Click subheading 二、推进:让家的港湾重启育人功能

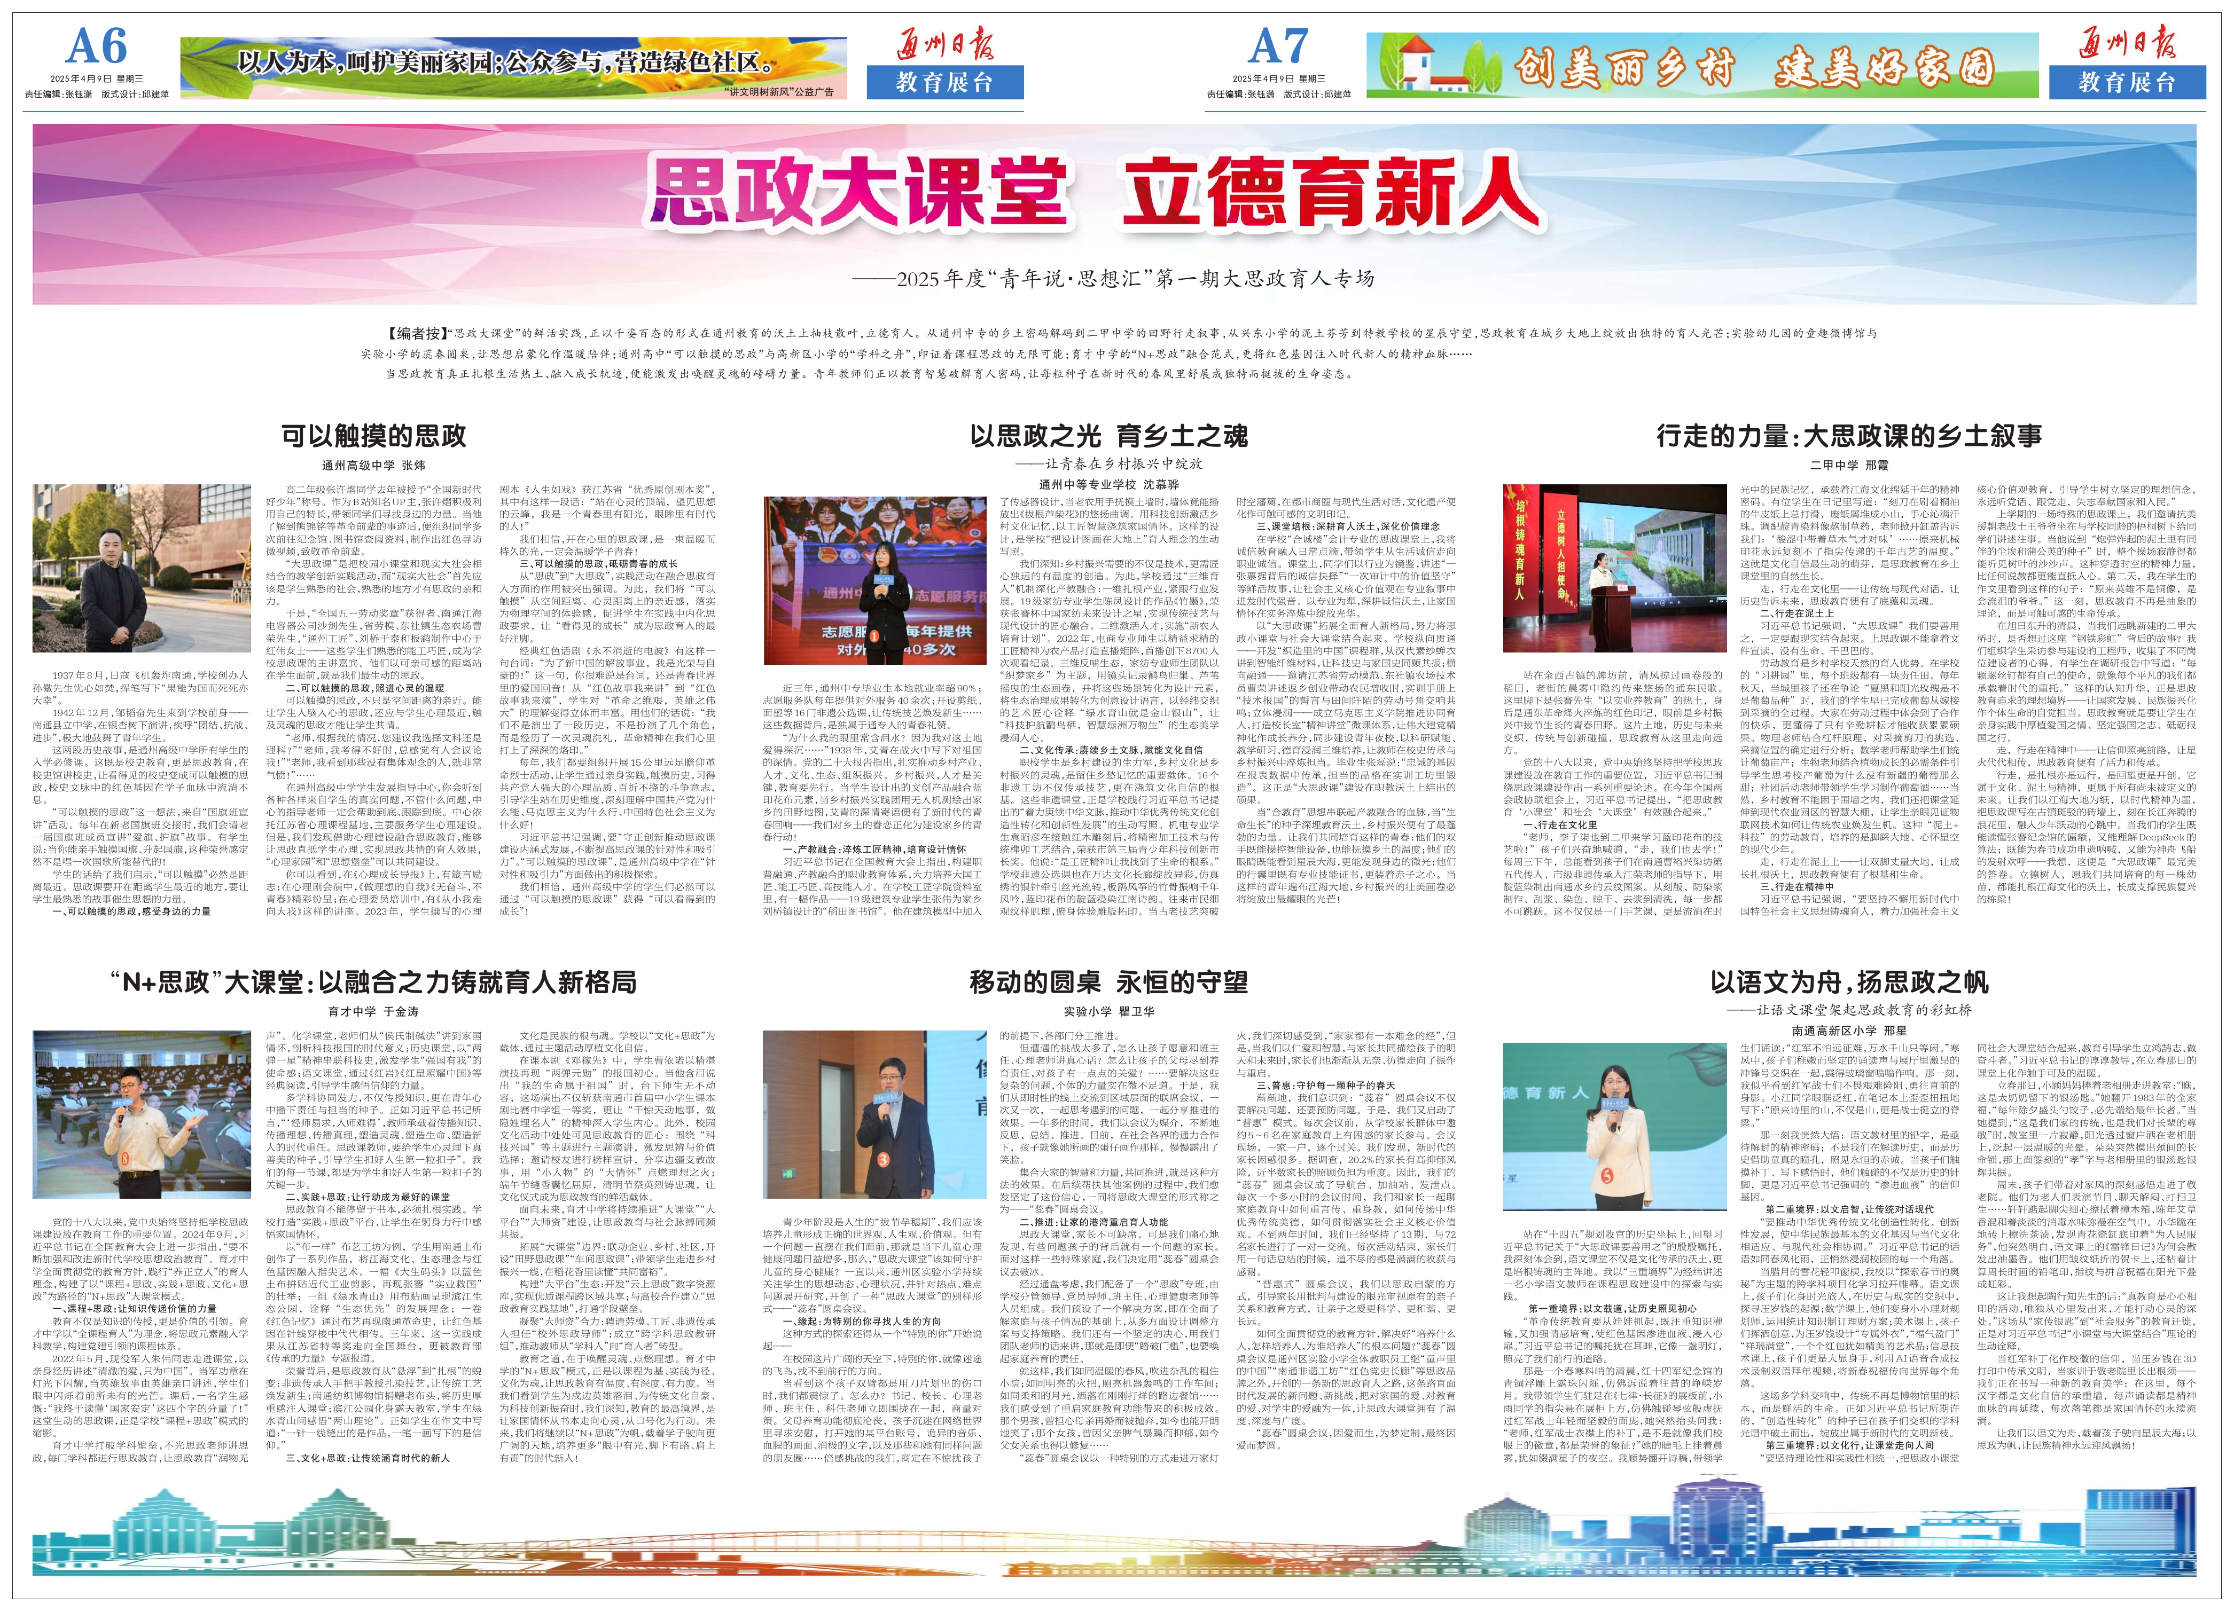[1093, 1222]
